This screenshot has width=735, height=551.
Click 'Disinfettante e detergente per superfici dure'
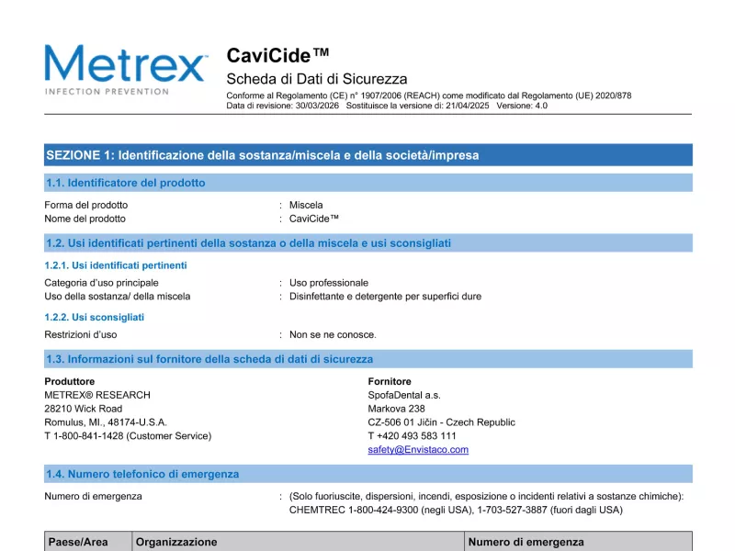click(385, 297)
